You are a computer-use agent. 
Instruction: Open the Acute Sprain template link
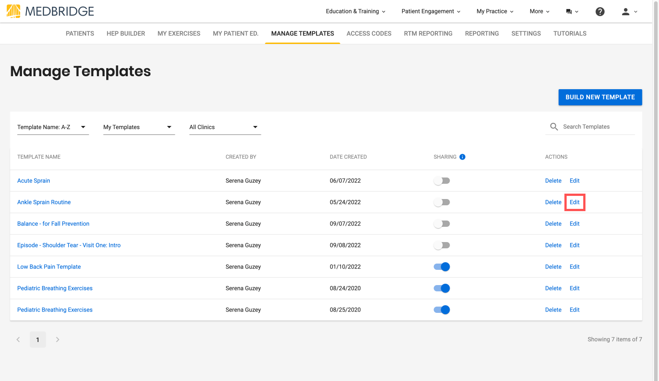click(x=34, y=181)
